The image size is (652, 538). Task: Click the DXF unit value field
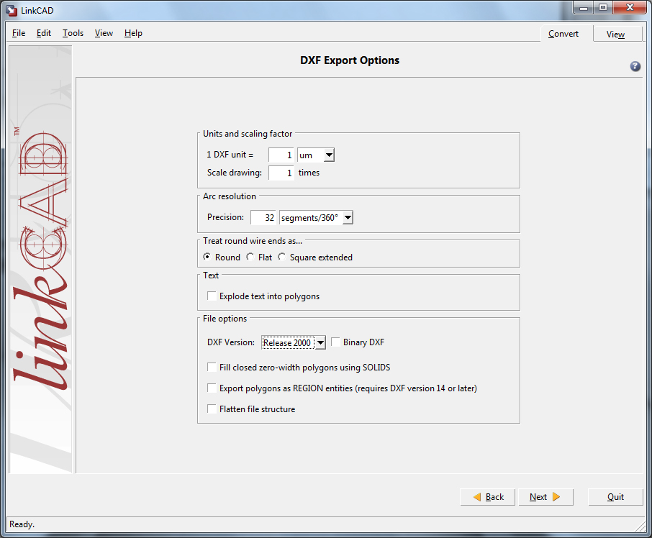point(281,155)
